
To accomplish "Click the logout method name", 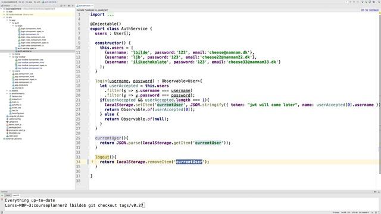I will pos(102,157).
